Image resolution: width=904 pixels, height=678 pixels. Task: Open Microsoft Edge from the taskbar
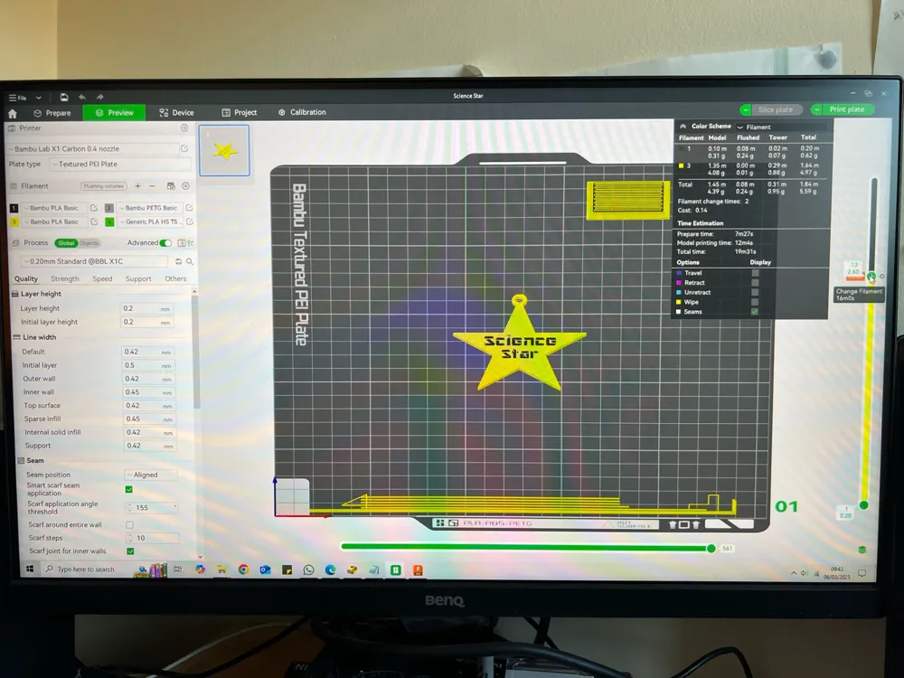[x=330, y=570]
